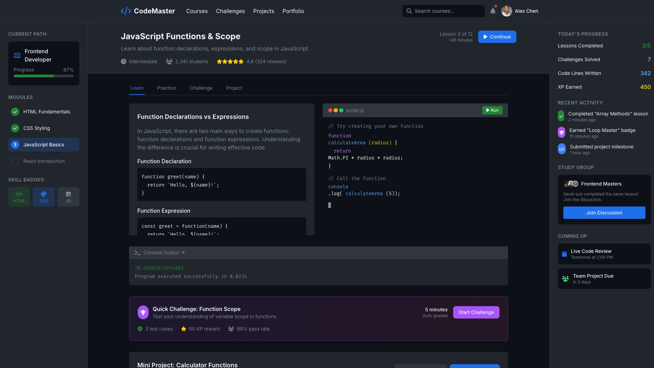Select the CSS skill badge
Viewport: 654px width, 368px height.
click(44, 197)
